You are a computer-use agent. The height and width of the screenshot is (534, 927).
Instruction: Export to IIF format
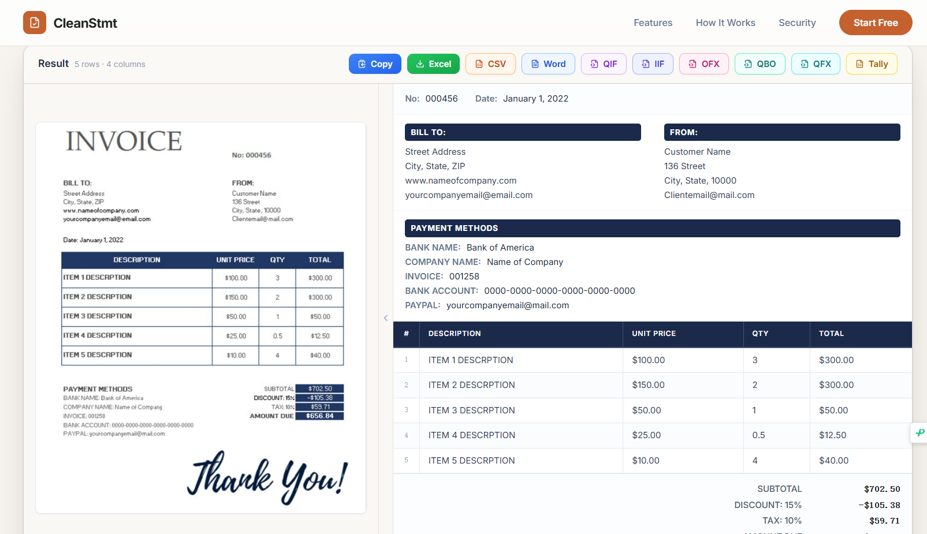(653, 64)
